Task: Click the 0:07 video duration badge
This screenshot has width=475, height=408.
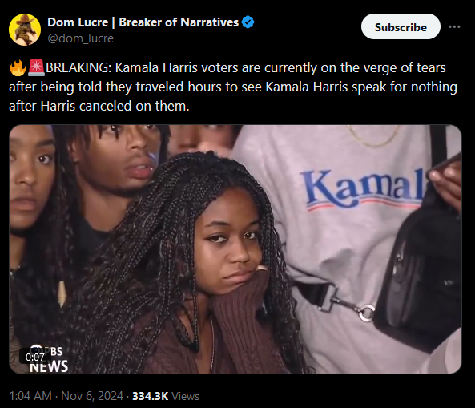Action: pos(34,357)
